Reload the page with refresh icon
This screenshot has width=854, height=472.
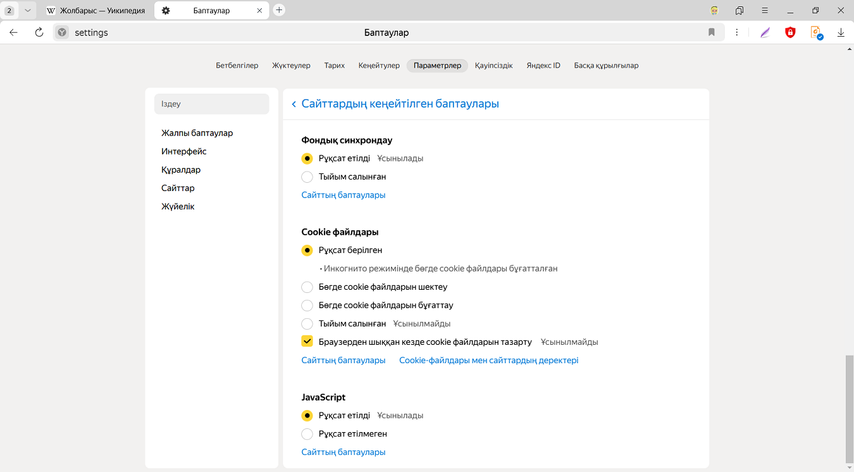(39, 32)
